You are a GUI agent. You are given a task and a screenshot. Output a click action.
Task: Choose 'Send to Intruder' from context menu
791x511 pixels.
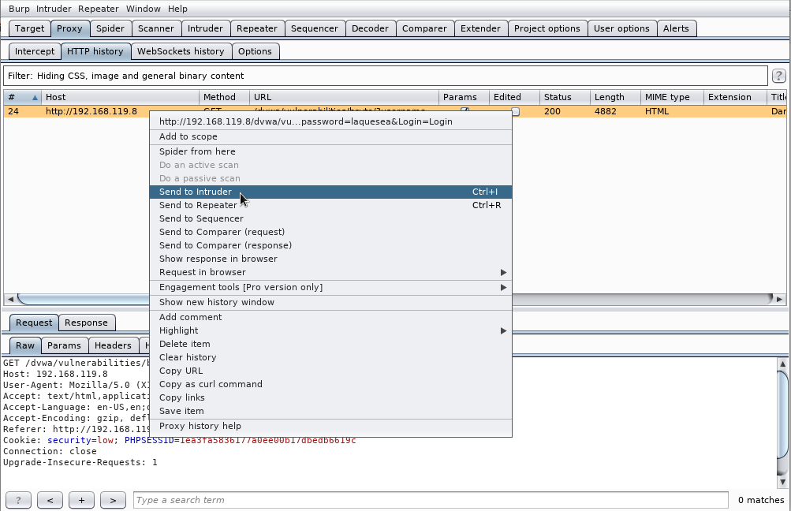pyautogui.click(x=331, y=192)
